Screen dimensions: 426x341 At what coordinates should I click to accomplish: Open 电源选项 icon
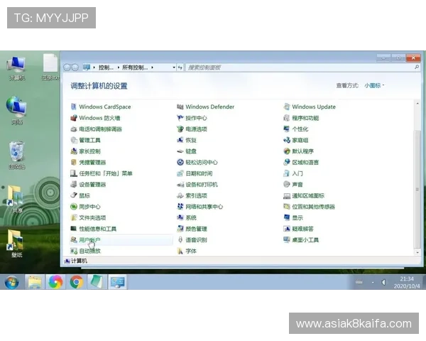click(x=180, y=129)
